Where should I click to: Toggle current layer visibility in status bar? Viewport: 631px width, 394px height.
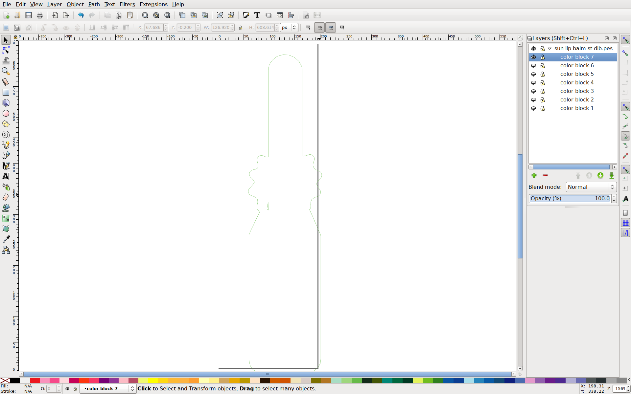click(x=67, y=389)
